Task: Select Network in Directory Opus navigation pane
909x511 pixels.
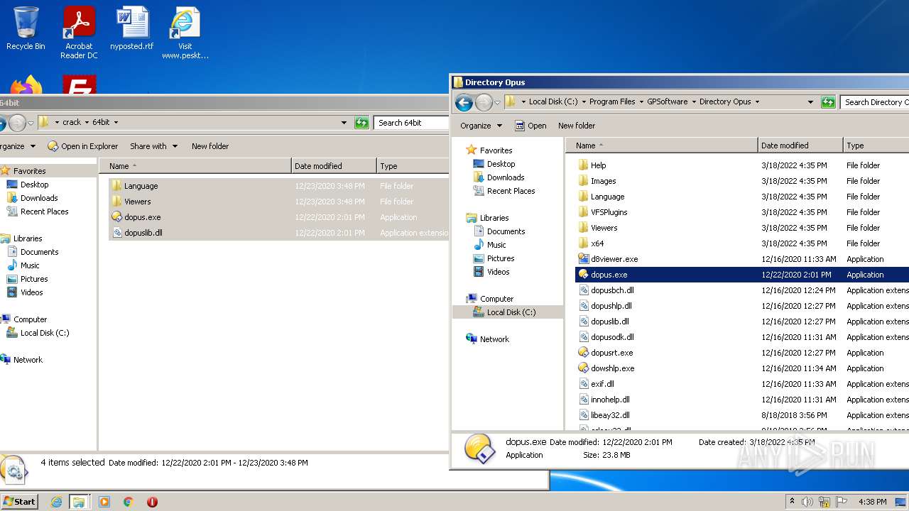Action: (494, 339)
